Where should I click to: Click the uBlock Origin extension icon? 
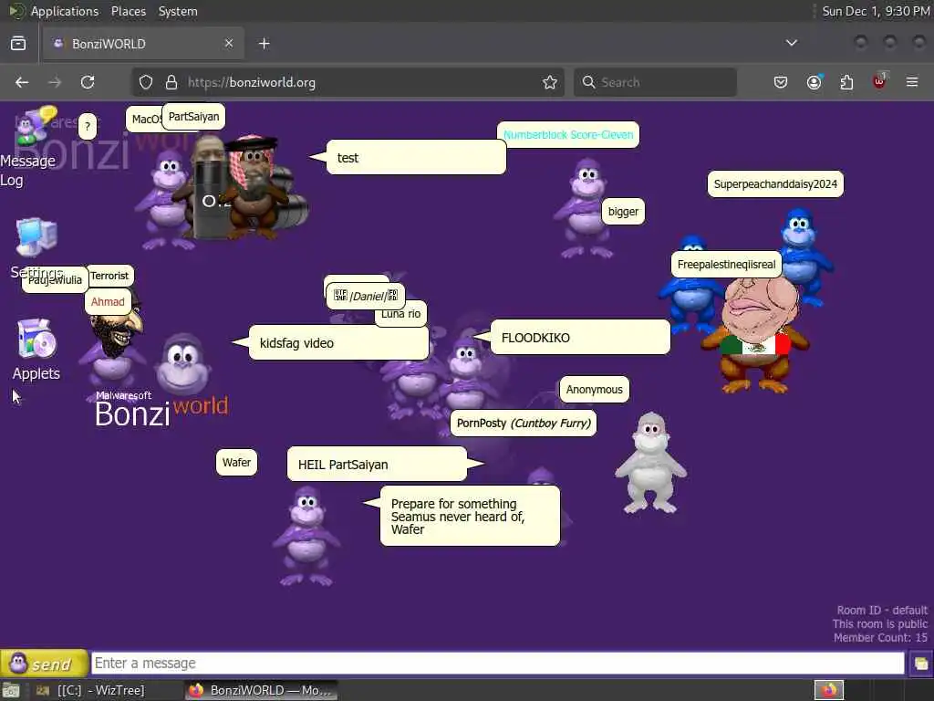880,81
